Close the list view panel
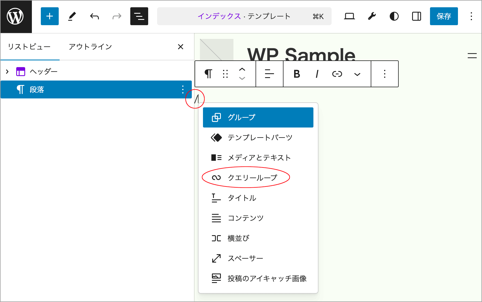 pyautogui.click(x=181, y=47)
